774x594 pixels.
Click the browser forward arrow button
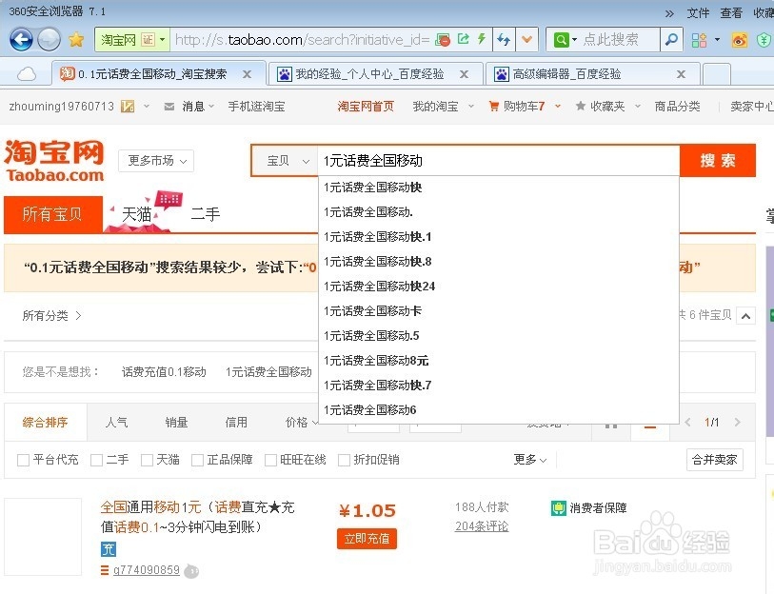pyautogui.click(x=49, y=39)
